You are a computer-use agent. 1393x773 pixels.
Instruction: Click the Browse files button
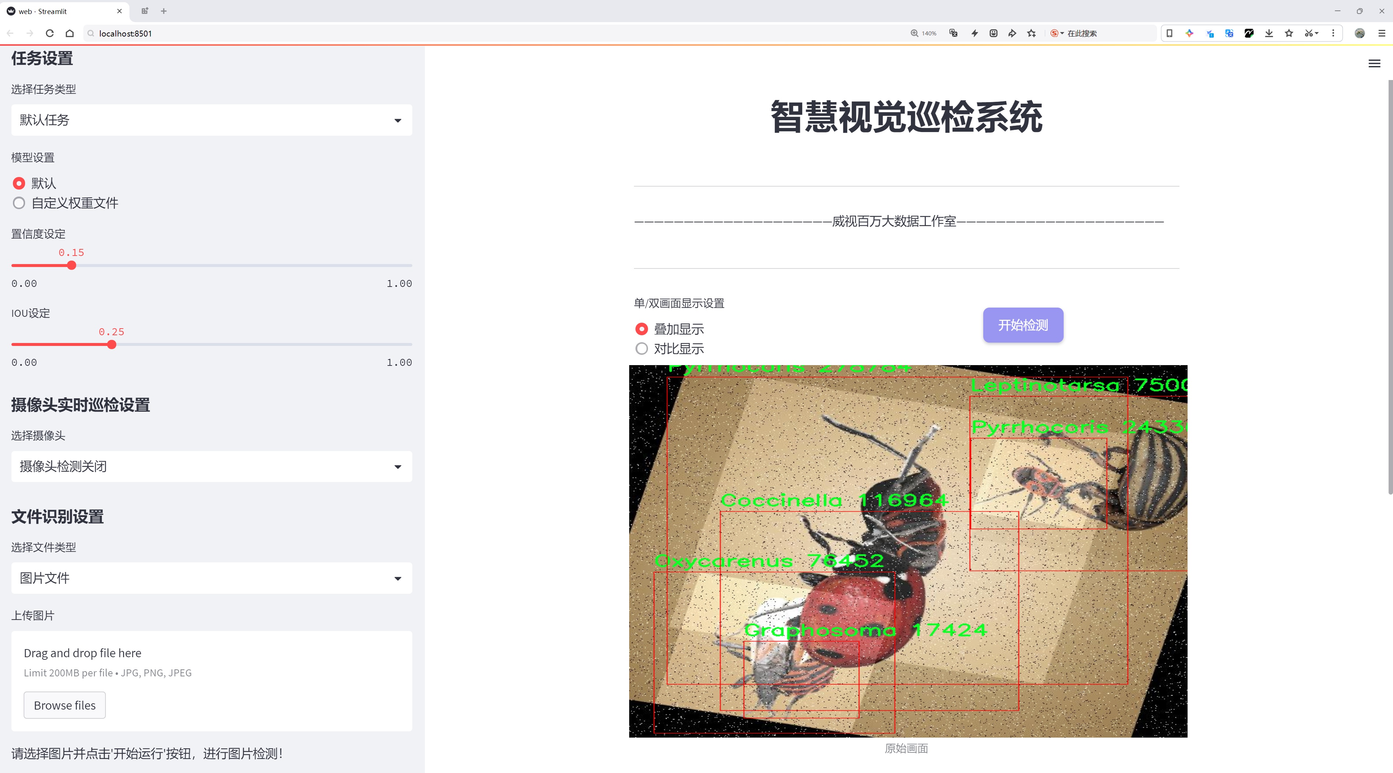(x=64, y=705)
